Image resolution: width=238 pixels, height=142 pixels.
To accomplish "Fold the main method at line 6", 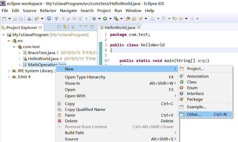I will tap(108, 60).
